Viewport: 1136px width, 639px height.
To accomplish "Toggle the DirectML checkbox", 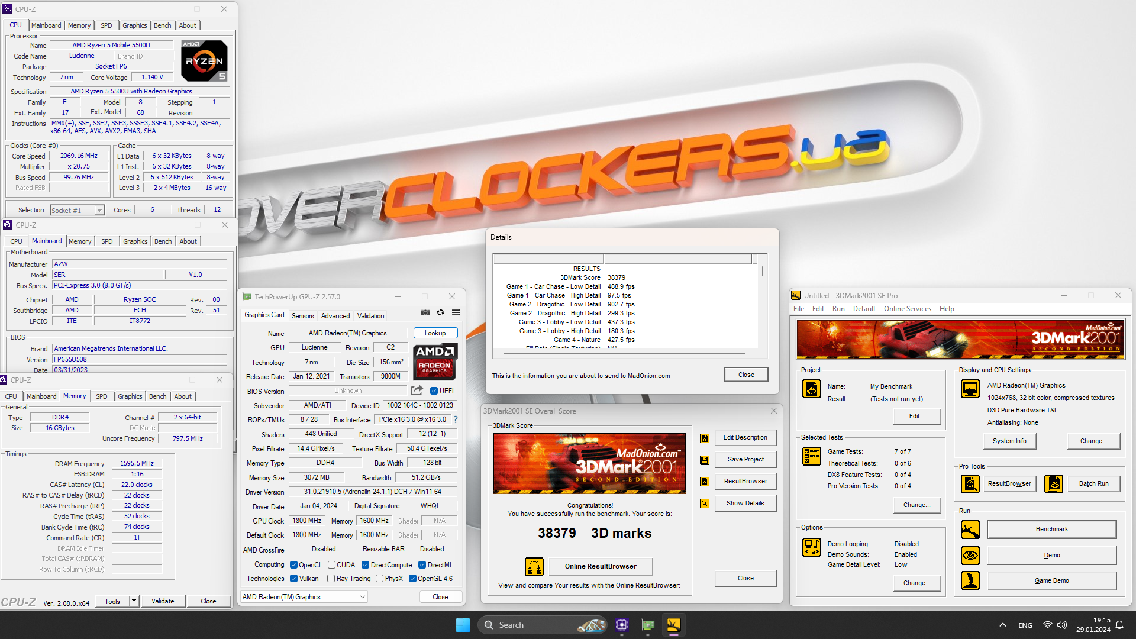I will tap(422, 565).
